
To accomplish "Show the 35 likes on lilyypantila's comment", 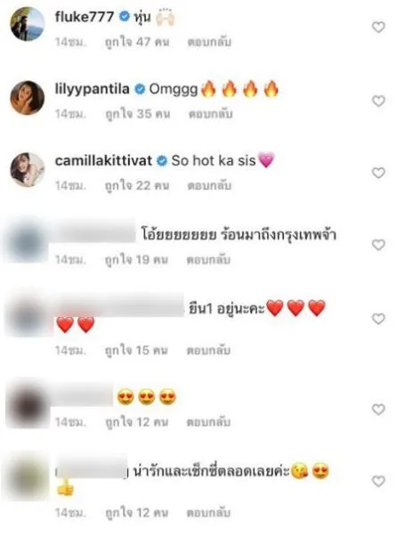I will point(138,114).
